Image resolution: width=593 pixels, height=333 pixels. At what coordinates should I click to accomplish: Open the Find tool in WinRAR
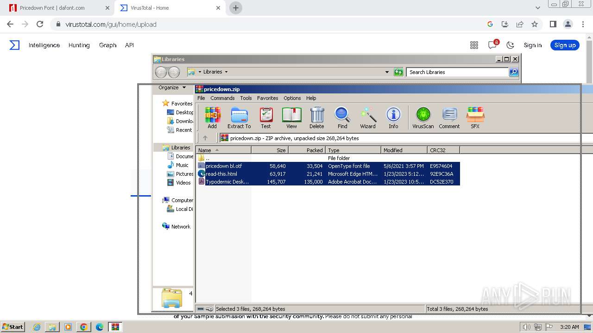click(342, 118)
